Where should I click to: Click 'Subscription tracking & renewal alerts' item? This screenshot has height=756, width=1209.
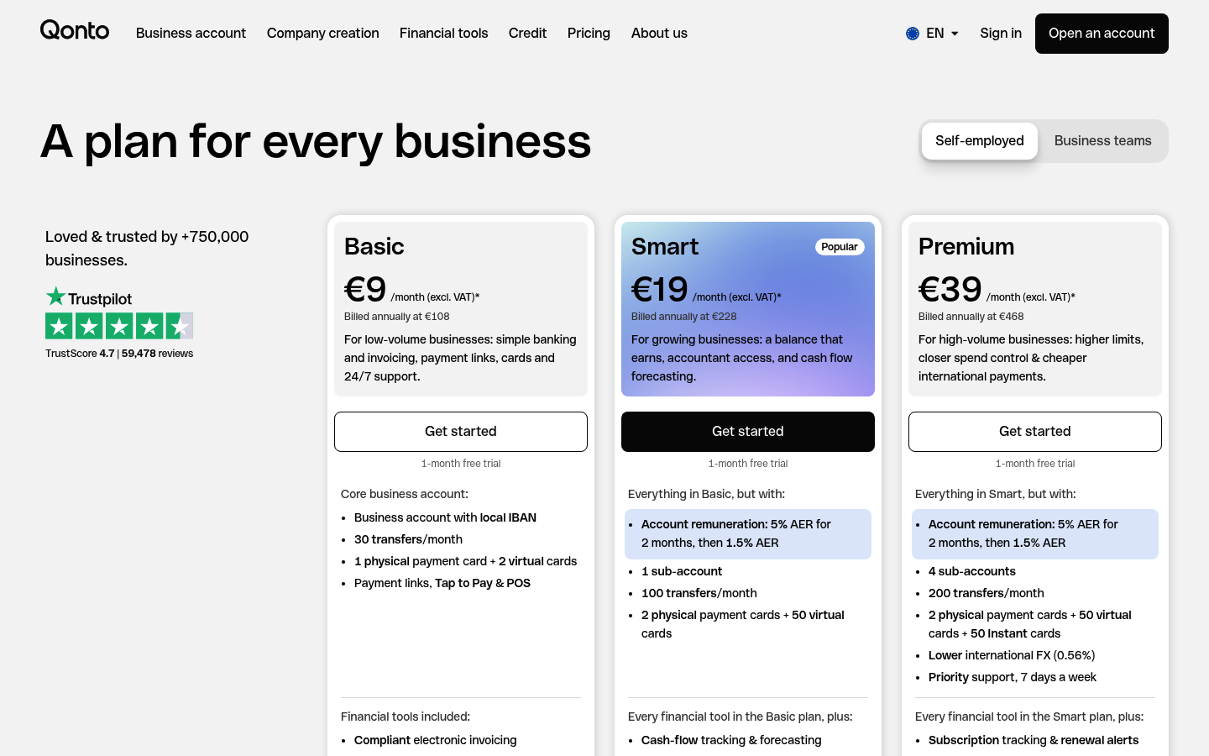[1034, 740]
